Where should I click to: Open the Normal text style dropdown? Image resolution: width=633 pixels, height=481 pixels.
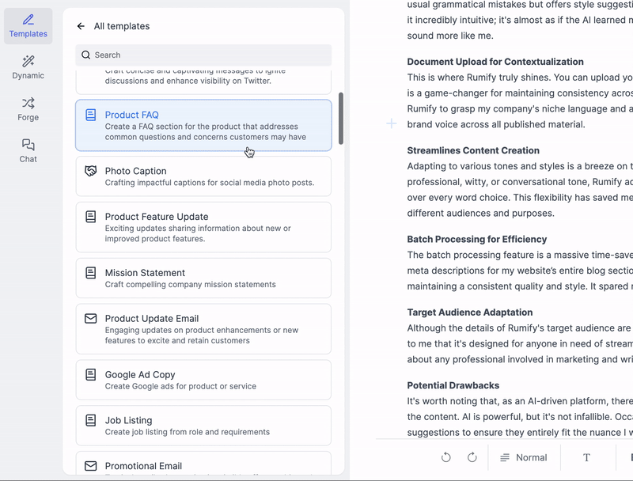click(524, 457)
